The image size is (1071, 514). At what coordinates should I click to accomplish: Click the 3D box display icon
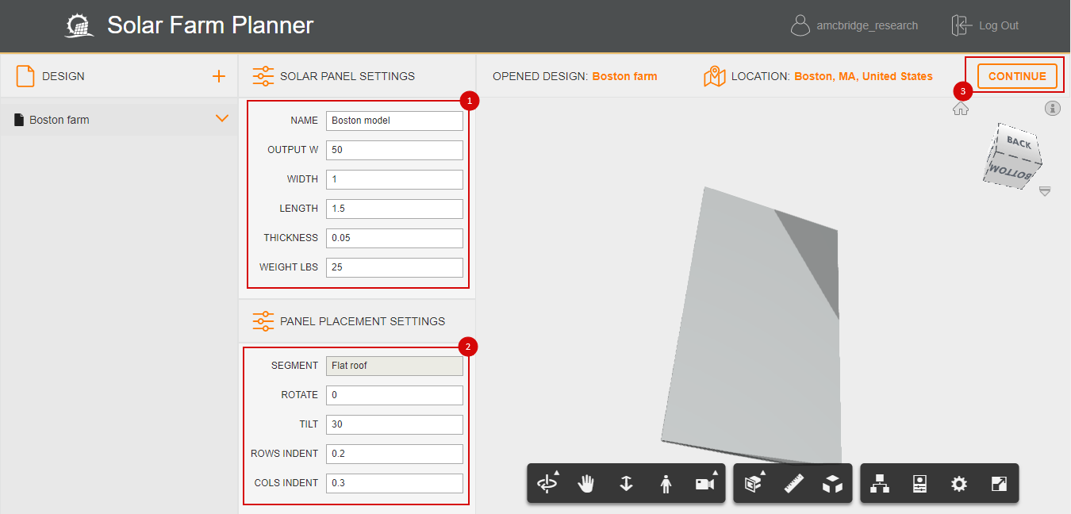click(832, 483)
